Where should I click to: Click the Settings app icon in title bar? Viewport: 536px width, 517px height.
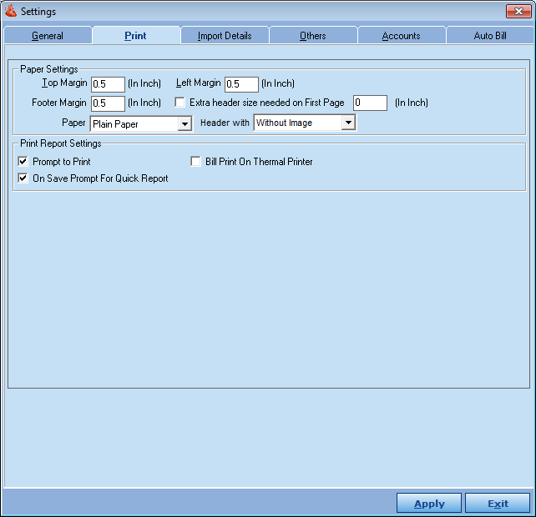[11, 11]
